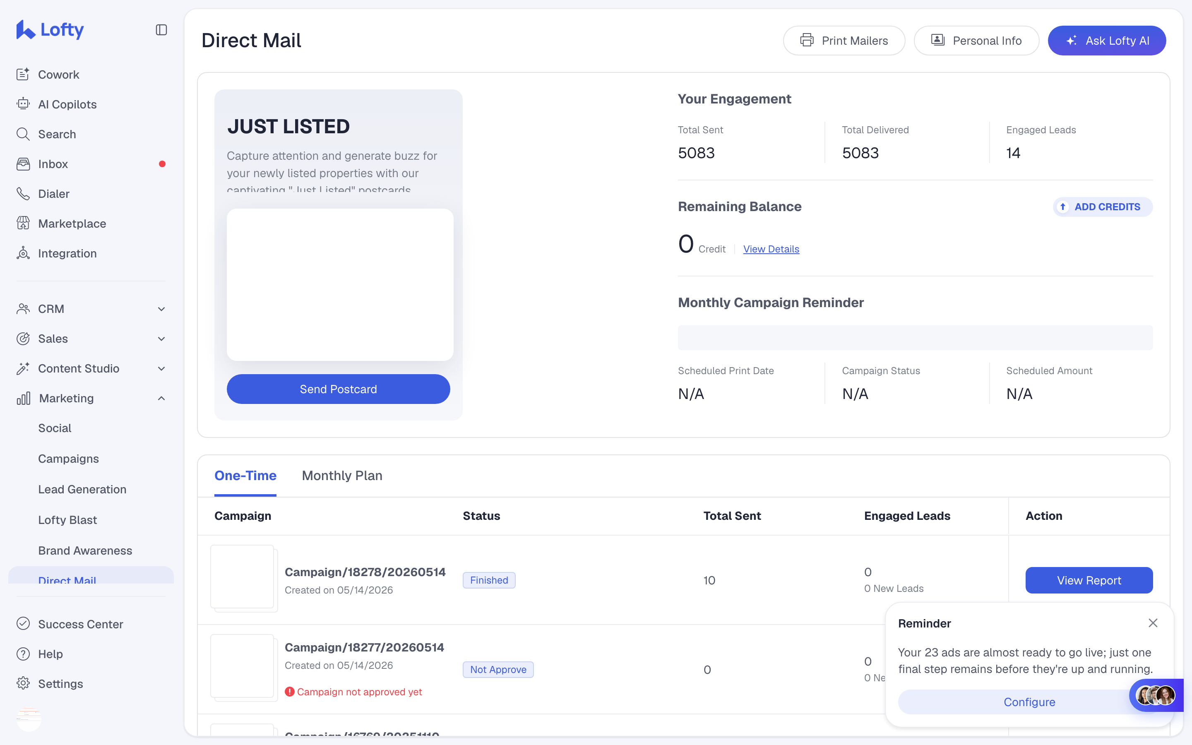1192x745 pixels.
Task: Click the Lofty logo
Action: tap(50, 29)
